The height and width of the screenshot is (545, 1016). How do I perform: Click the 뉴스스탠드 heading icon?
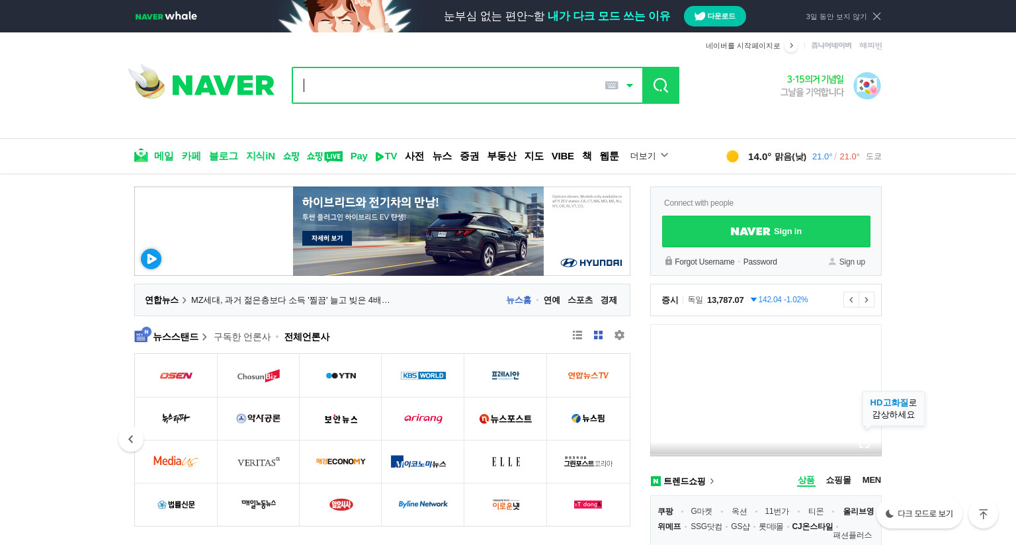pos(142,335)
